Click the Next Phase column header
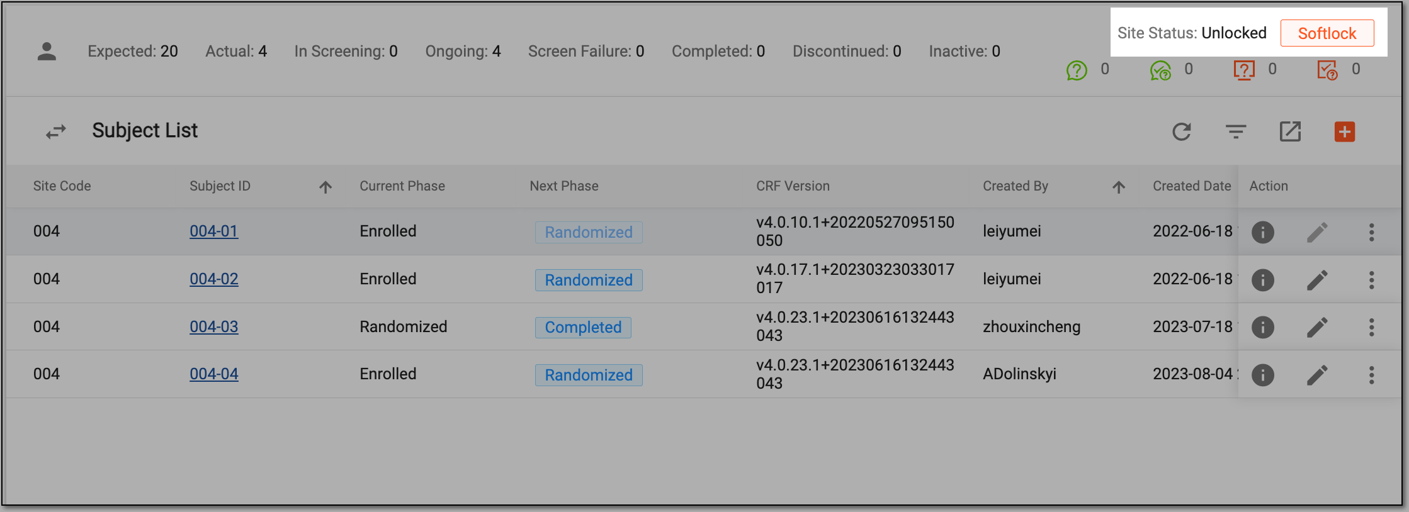The image size is (1409, 512). point(564,186)
